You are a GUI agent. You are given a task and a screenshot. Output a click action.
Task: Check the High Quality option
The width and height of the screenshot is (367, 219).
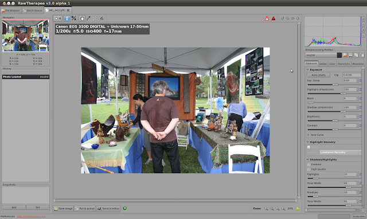309,169
